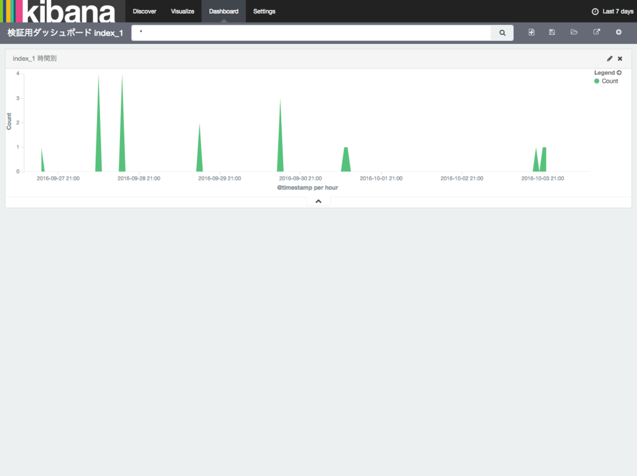Share the dashboard
This screenshot has height=476, width=637.
coord(597,32)
